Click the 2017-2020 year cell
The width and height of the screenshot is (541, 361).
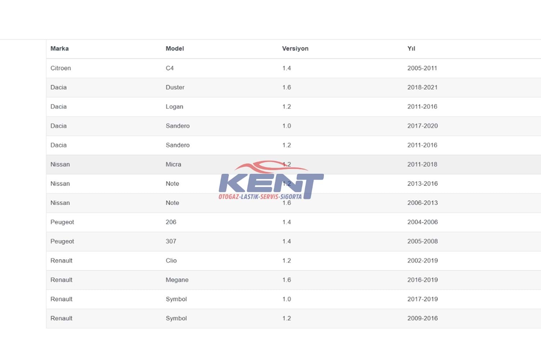[422, 126]
